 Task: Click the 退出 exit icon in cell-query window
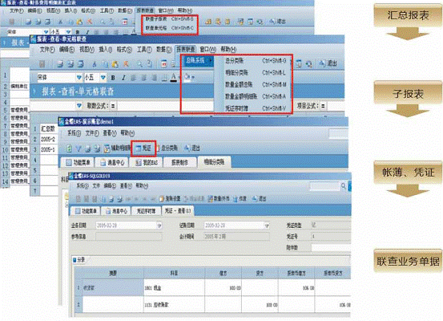[x=328, y=63]
